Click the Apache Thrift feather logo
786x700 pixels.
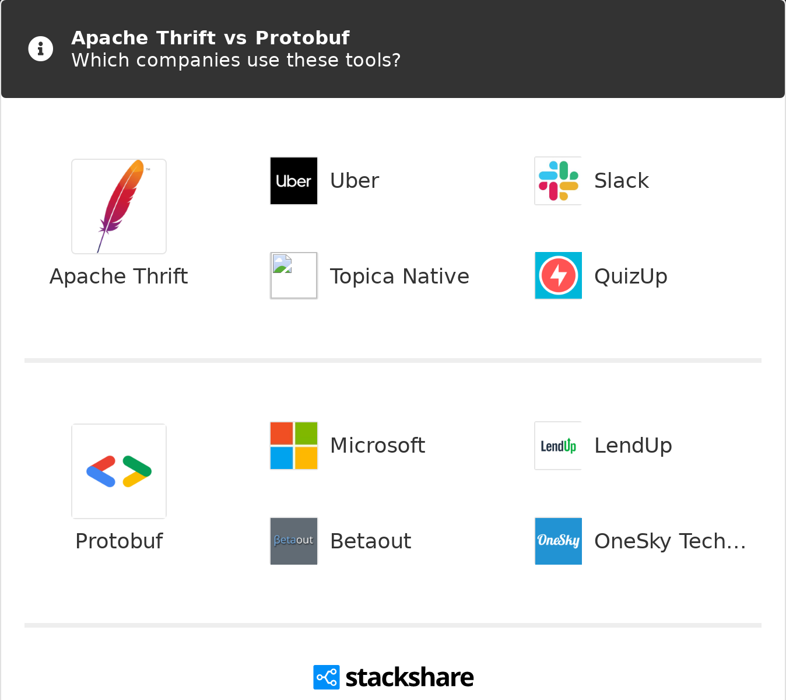click(119, 206)
